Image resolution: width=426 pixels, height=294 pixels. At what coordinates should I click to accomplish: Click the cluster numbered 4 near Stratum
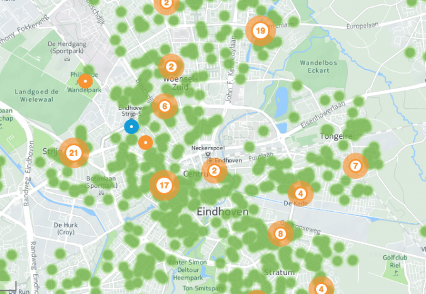click(322, 288)
